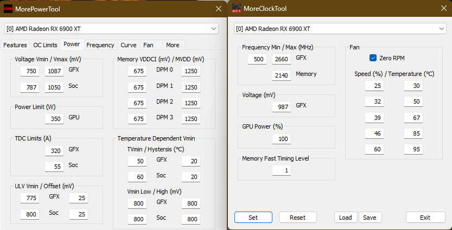The width and height of the screenshot is (452, 230).
Task: Click TVmin Soc field showing 60
Action: tap(137, 177)
